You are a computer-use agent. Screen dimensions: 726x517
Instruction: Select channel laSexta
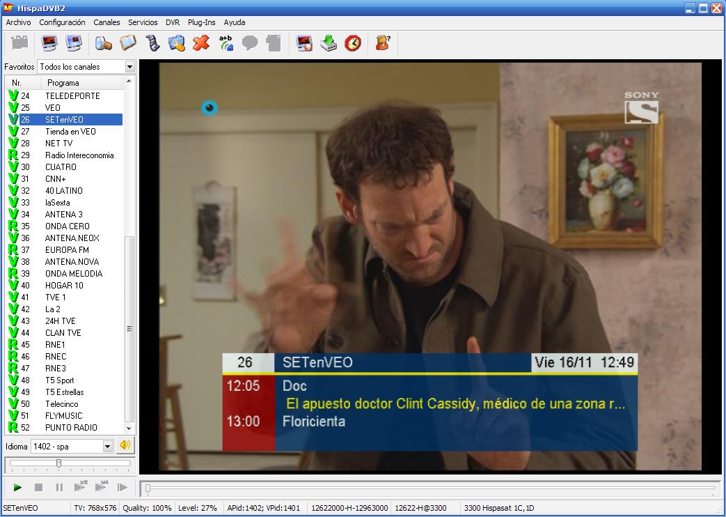click(x=65, y=202)
